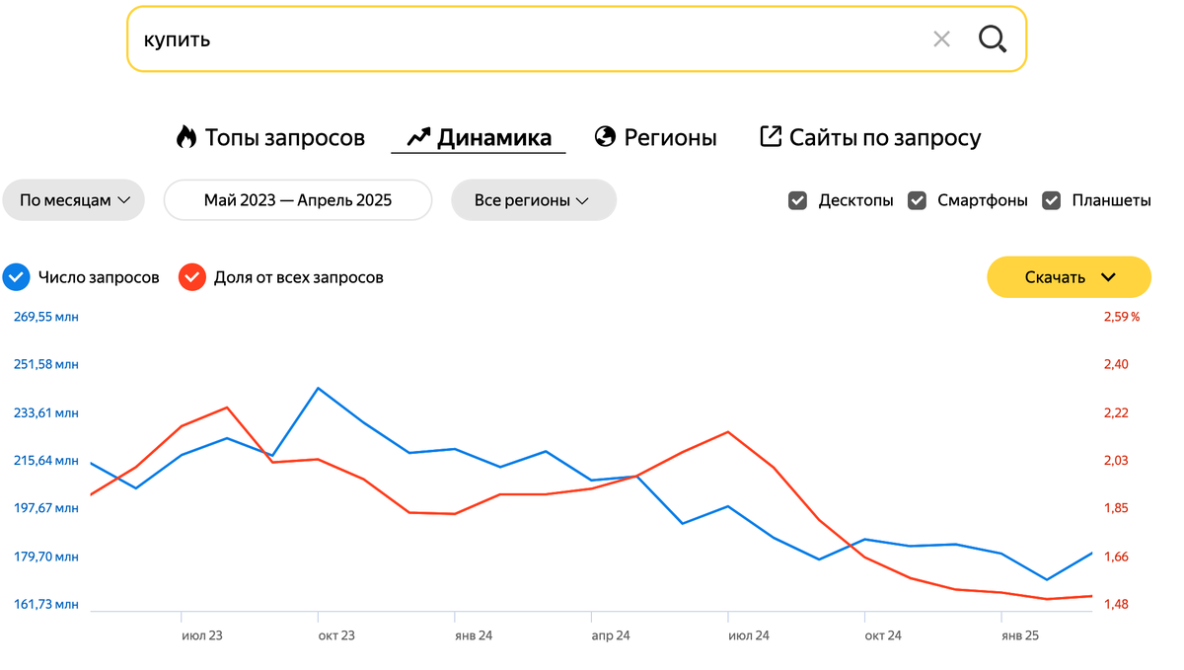Uncheck the Смартфоны checkbox
The height and width of the screenshot is (670, 1184).
(x=918, y=200)
